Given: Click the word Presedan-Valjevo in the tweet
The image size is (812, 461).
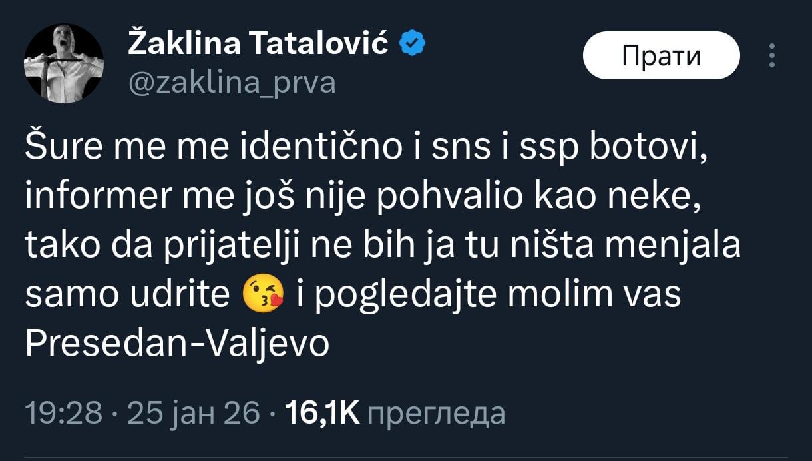Looking at the screenshot, I should pos(177,344).
